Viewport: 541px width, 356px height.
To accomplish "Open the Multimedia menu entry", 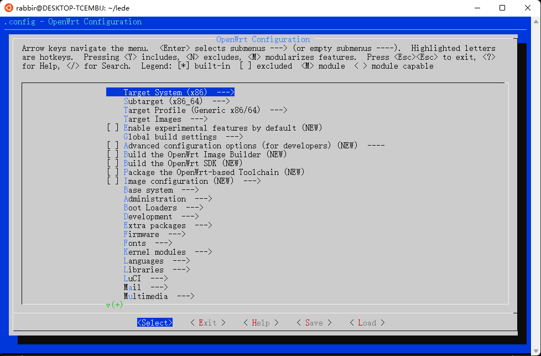I will 159,296.
